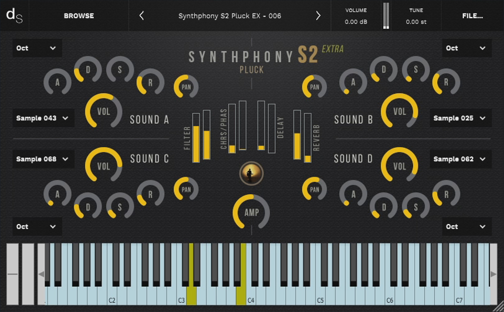Click Sound C VOL knob
504x312 pixels.
pyautogui.click(x=103, y=166)
